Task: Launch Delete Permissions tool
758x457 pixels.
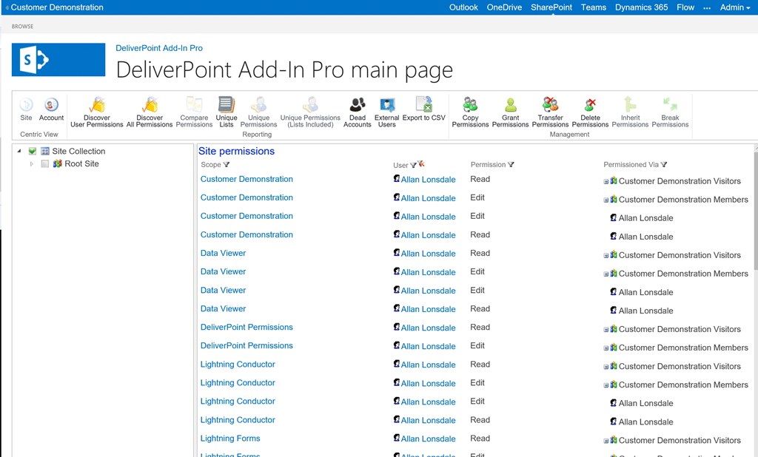Action: tap(590, 112)
